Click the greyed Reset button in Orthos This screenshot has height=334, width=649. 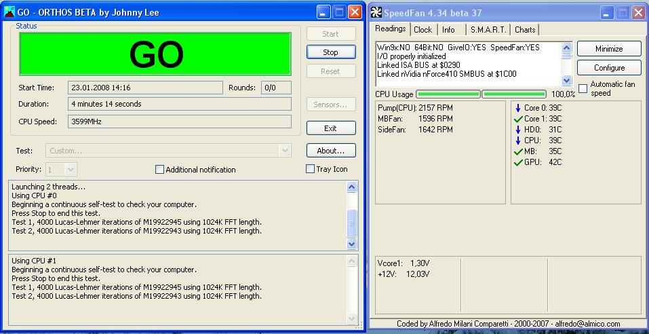coord(331,71)
